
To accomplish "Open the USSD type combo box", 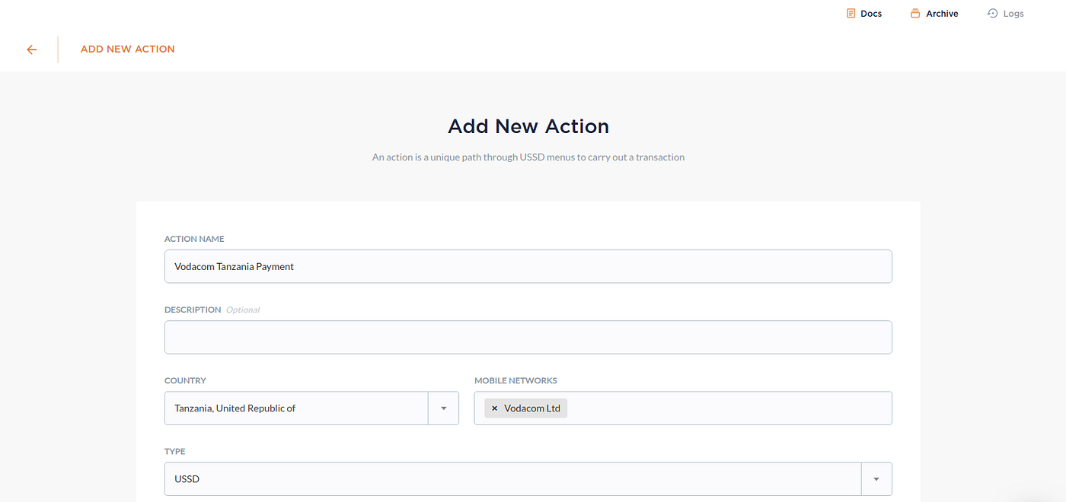I will point(528,479).
